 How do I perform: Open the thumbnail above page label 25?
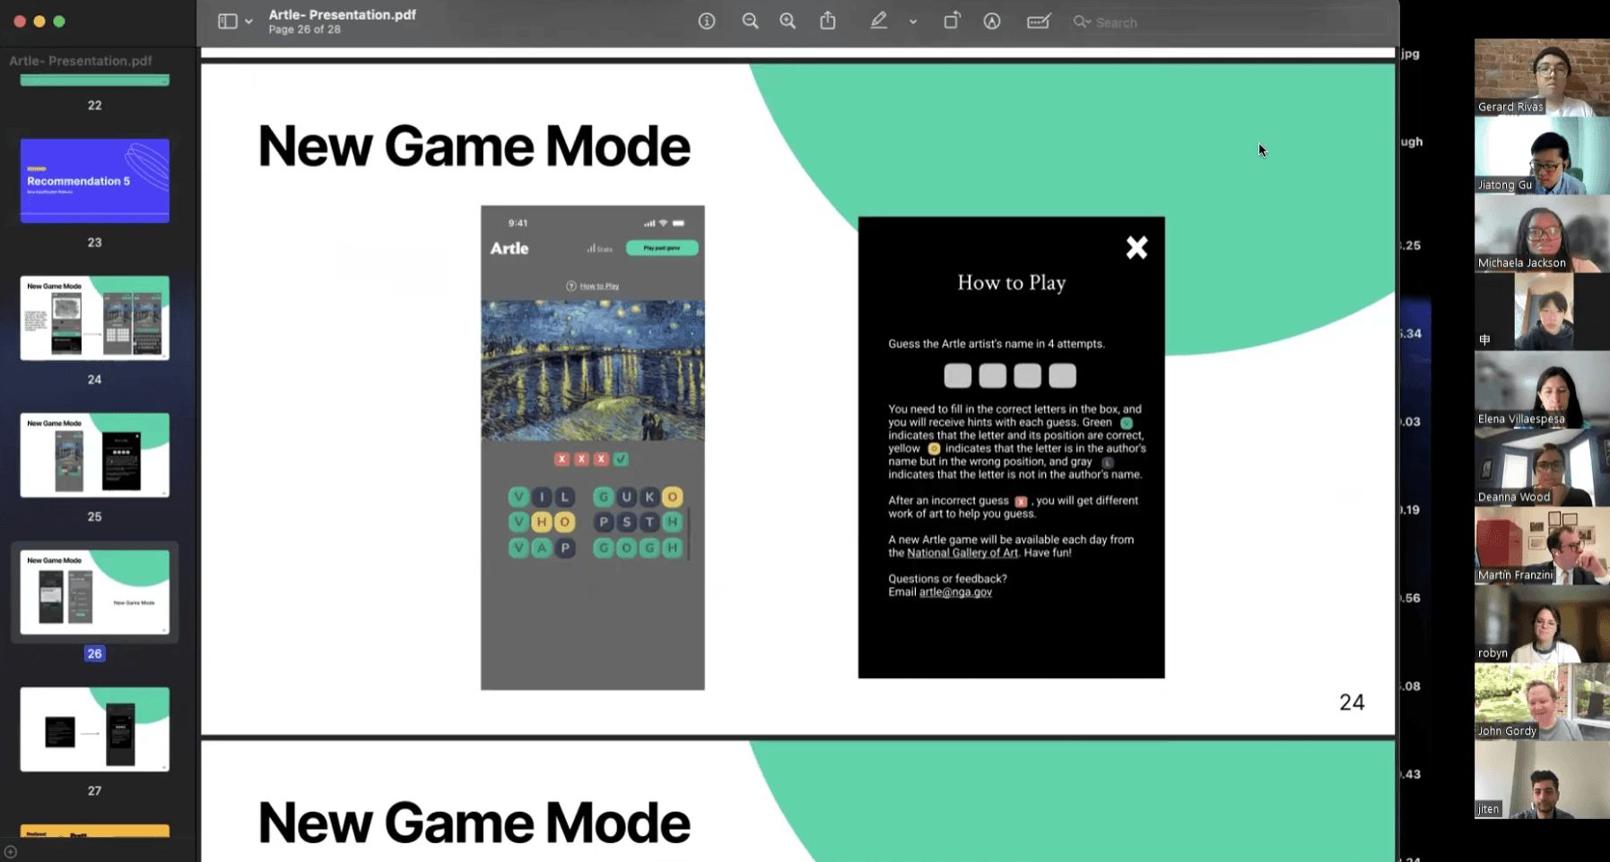[95, 455]
